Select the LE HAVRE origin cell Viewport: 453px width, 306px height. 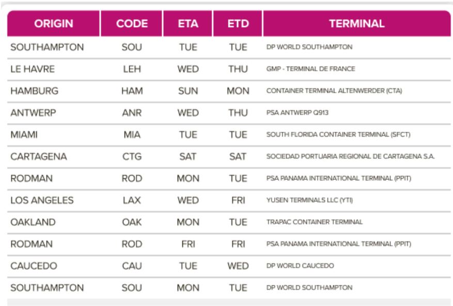point(33,69)
